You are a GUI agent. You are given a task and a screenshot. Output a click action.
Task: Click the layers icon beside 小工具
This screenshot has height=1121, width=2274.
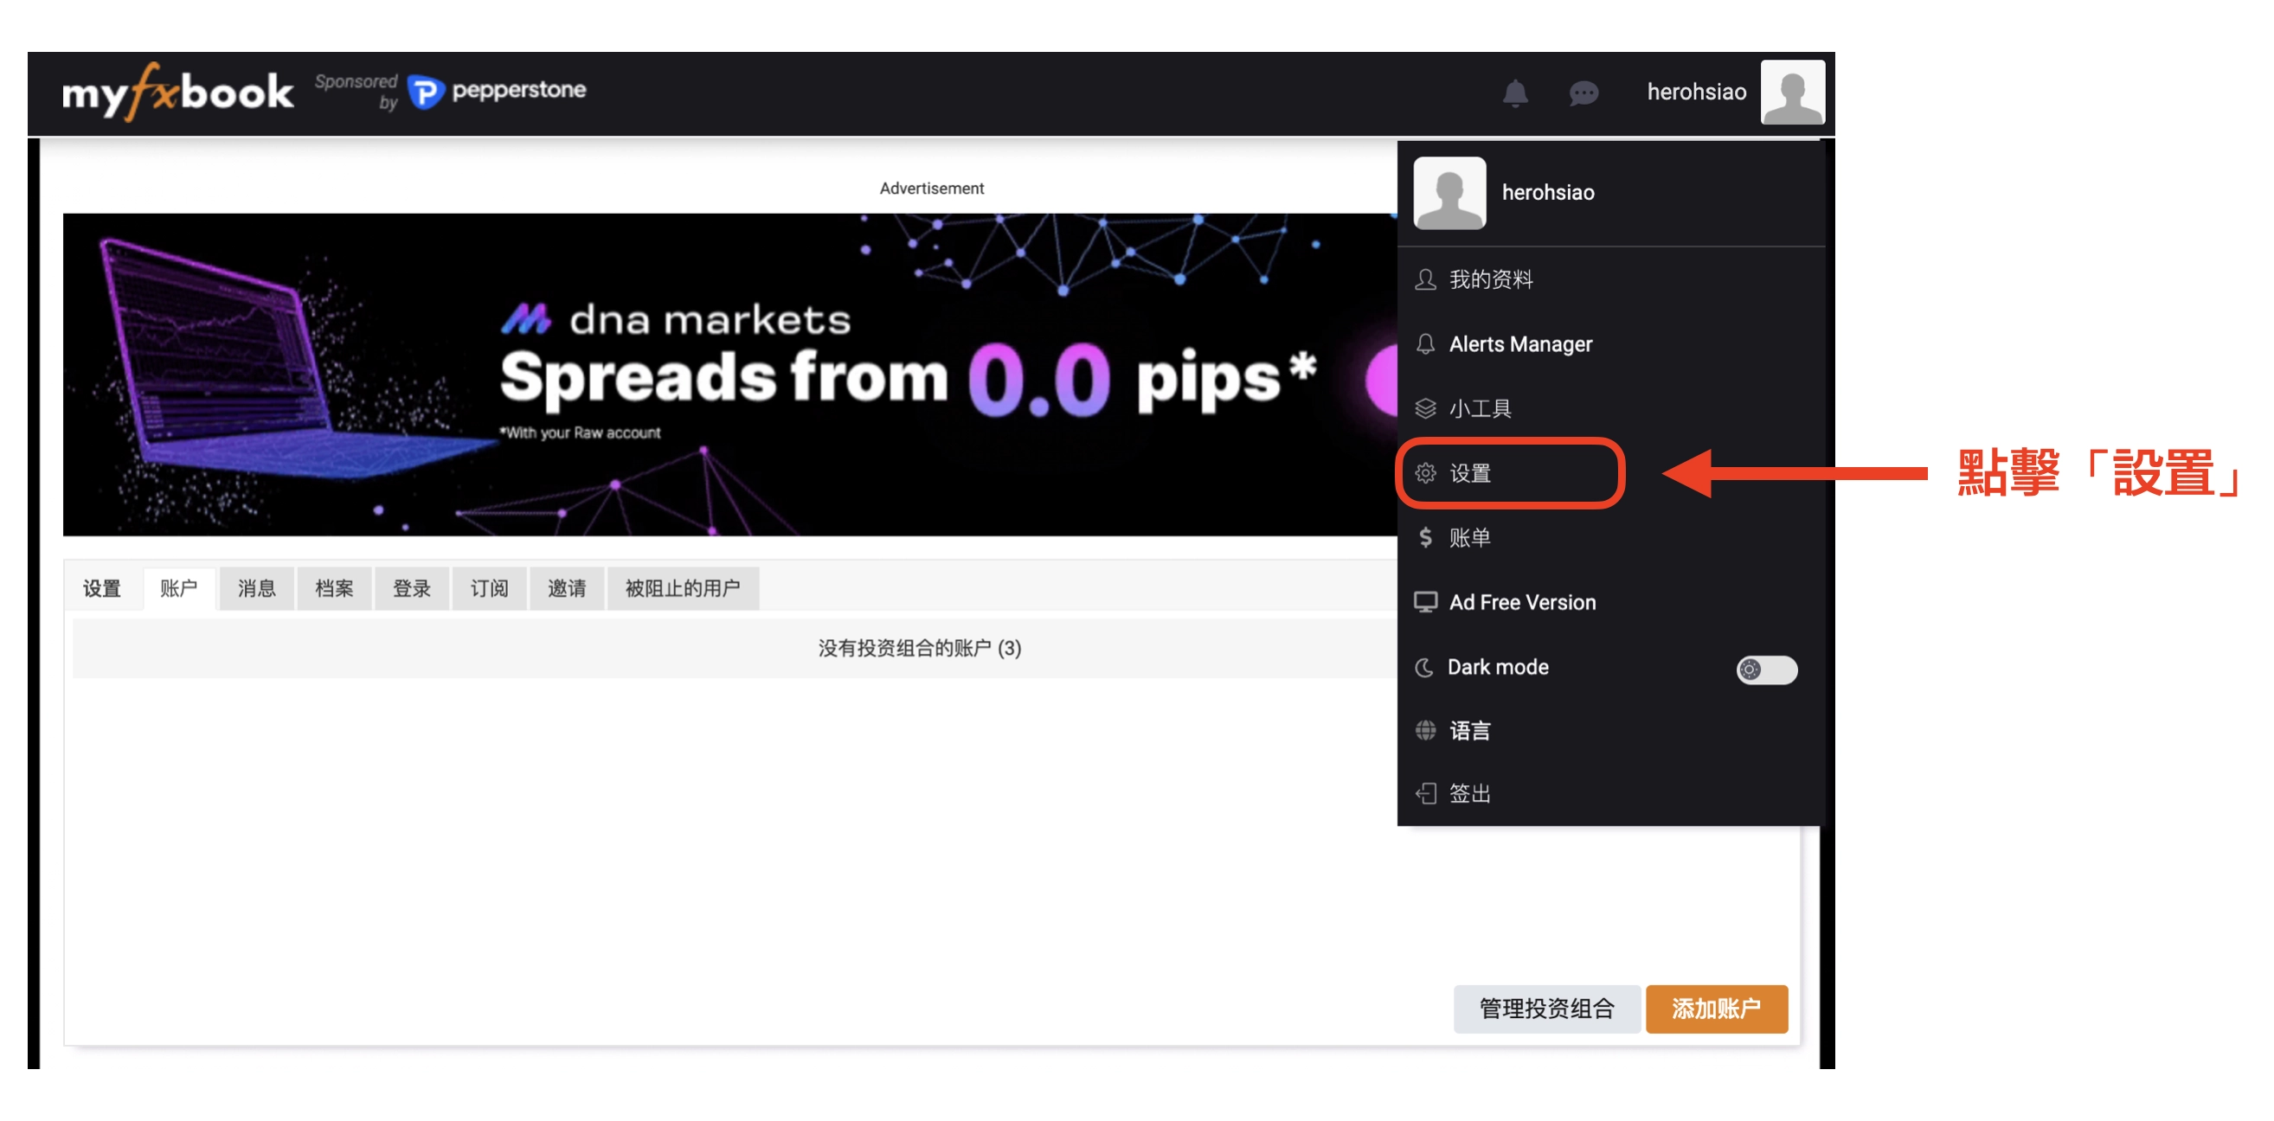pos(1425,407)
